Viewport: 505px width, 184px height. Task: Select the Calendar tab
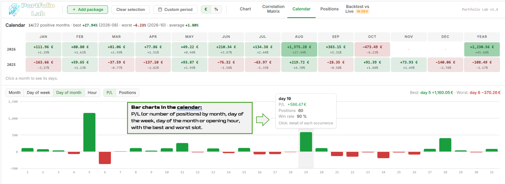[x=301, y=9]
